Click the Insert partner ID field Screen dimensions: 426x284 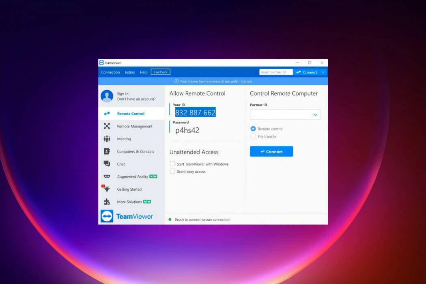click(276, 72)
